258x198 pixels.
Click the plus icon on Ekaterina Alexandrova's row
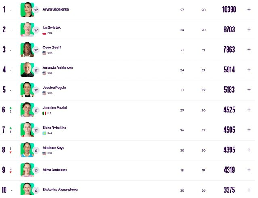click(249, 190)
